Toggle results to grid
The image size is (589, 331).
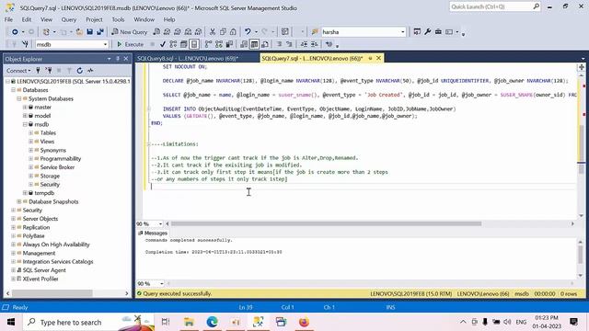pyautogui.click(x=254, y=44)
